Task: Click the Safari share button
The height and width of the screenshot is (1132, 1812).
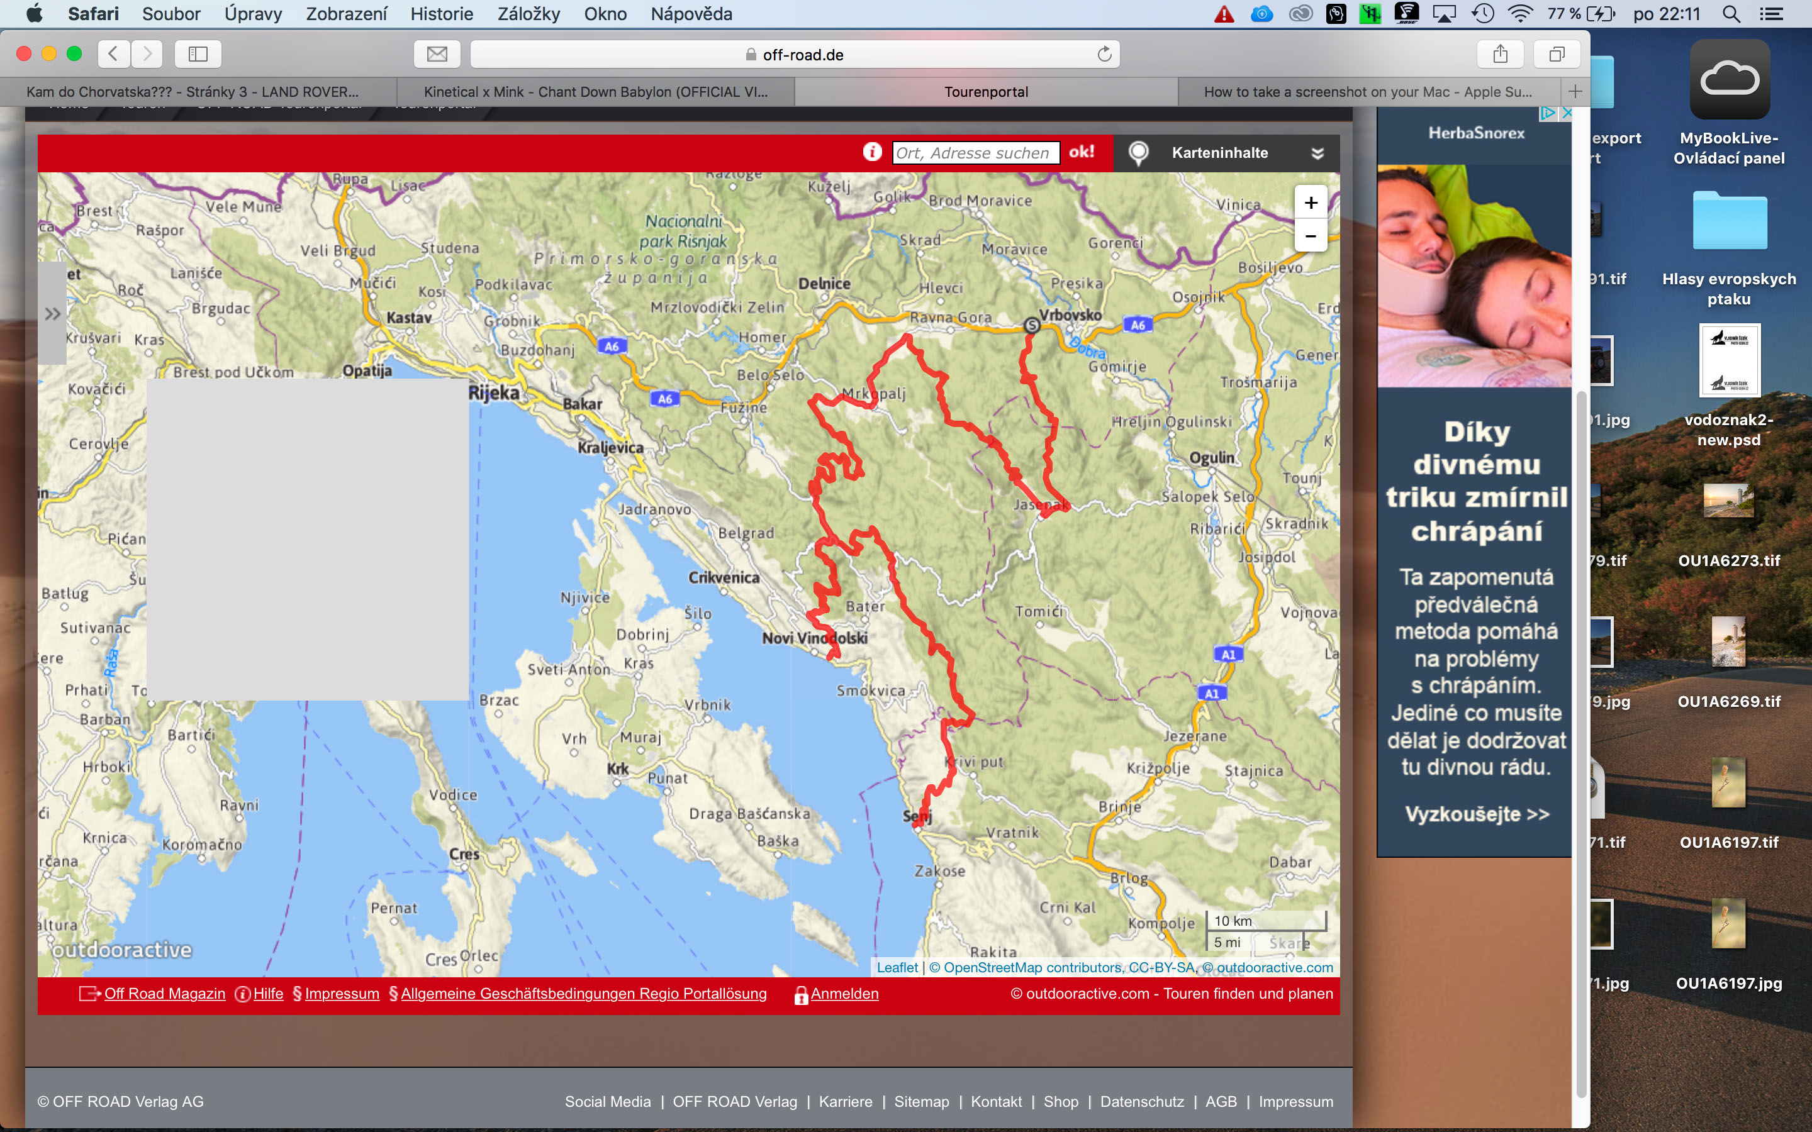Action: click(1500, 54)
